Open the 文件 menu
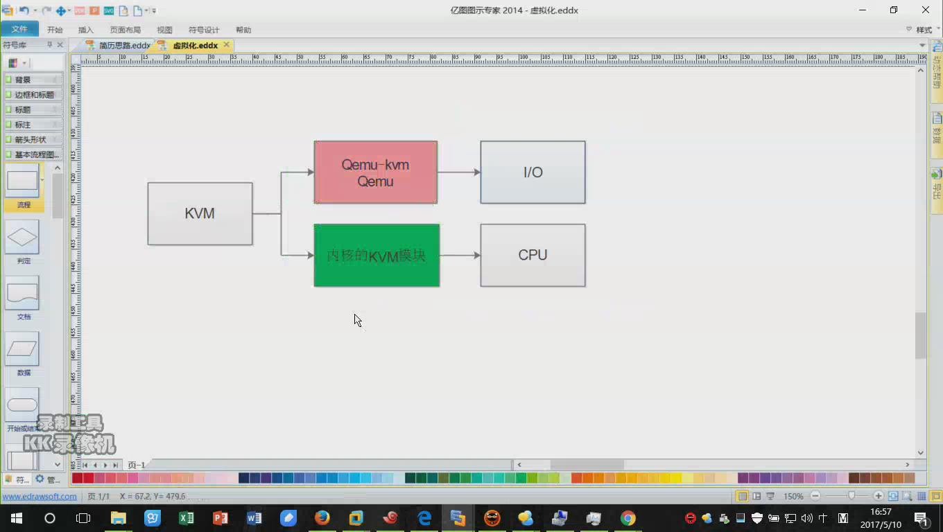Screen dimensions: 943x532 coord(19,29)
